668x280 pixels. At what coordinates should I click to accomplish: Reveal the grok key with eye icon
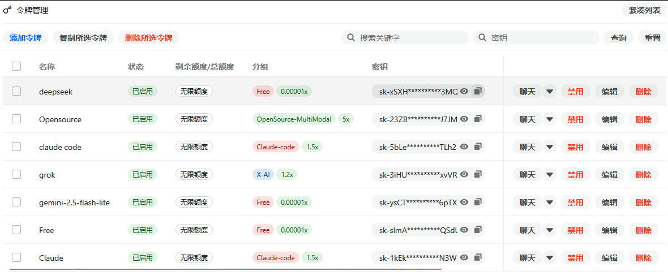464,174
